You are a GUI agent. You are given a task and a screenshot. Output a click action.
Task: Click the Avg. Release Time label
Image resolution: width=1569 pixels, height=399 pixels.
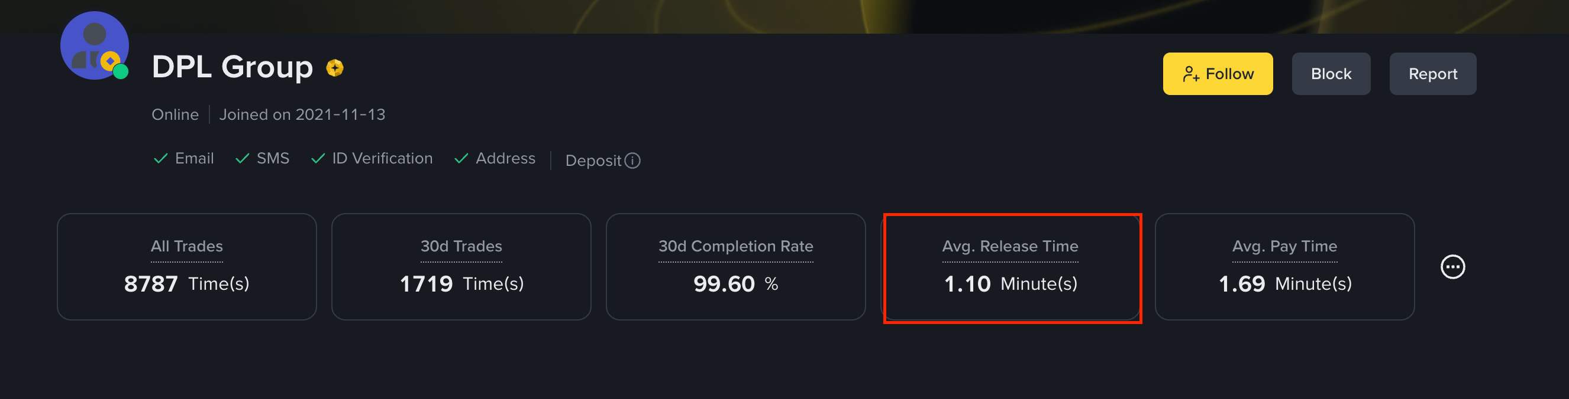(x=1010, y=246)
